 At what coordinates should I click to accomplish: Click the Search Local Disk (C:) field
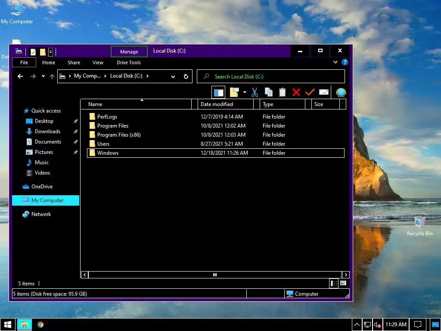(x=271, y=76)
